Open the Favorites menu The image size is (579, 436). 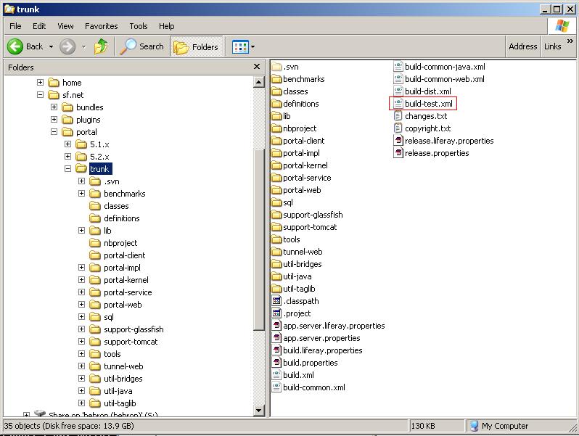click(101, 26)
